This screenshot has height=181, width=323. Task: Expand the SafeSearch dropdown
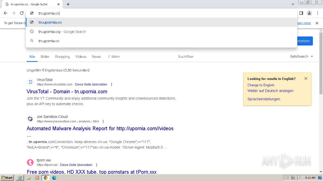[302, 56]
